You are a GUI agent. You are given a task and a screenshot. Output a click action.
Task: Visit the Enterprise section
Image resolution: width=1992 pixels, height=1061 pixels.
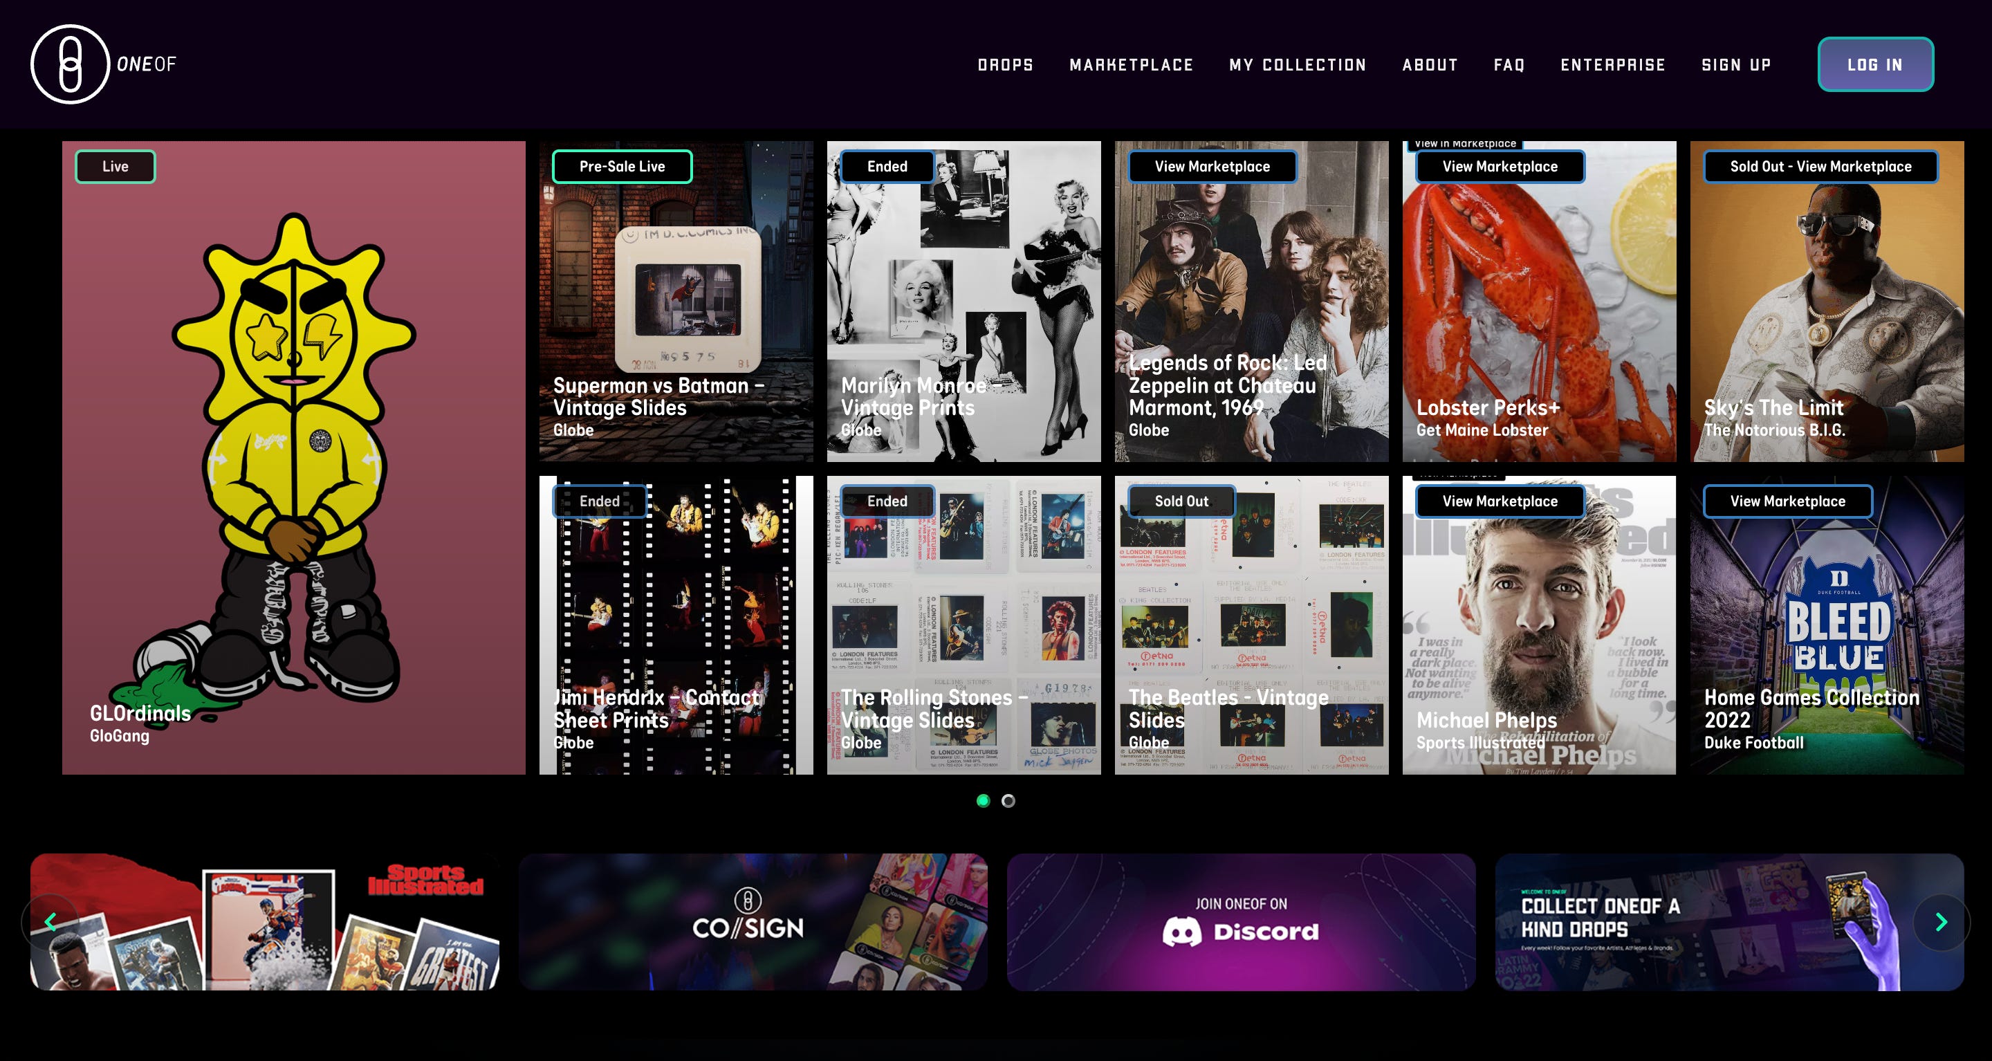click(1612, 65)
